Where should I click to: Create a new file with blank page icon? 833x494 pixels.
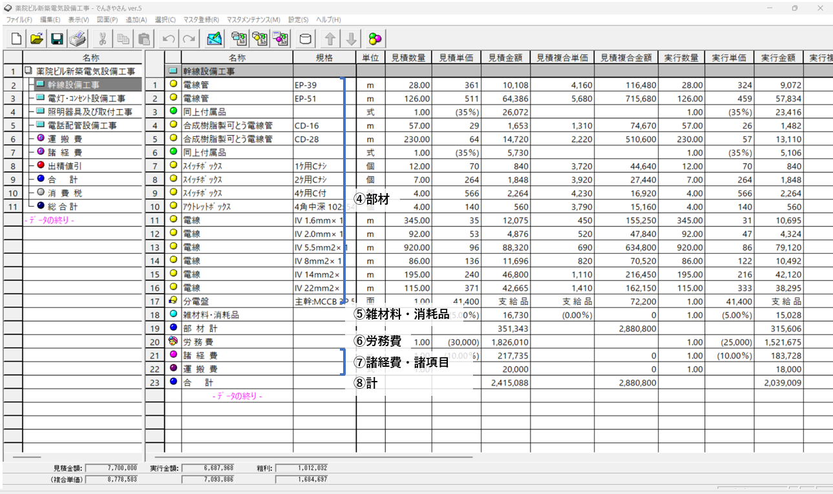pos(16,39)
